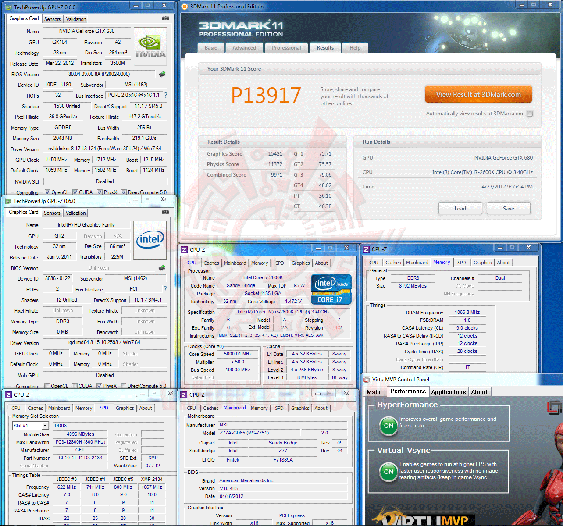Screen dimensions: 563x526
Task: Open the Validation tab in the Intel GPU-Z window
Action: 76,213
